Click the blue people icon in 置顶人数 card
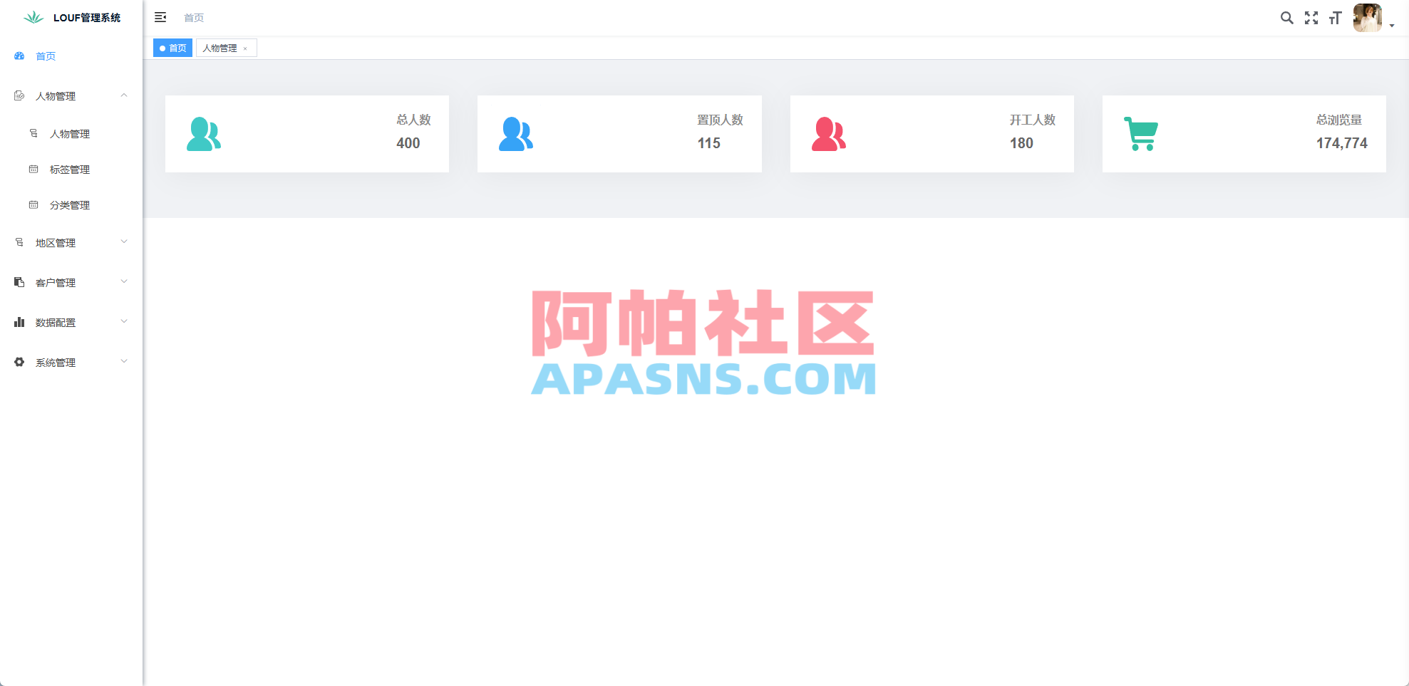 click(x=516, y=134)
